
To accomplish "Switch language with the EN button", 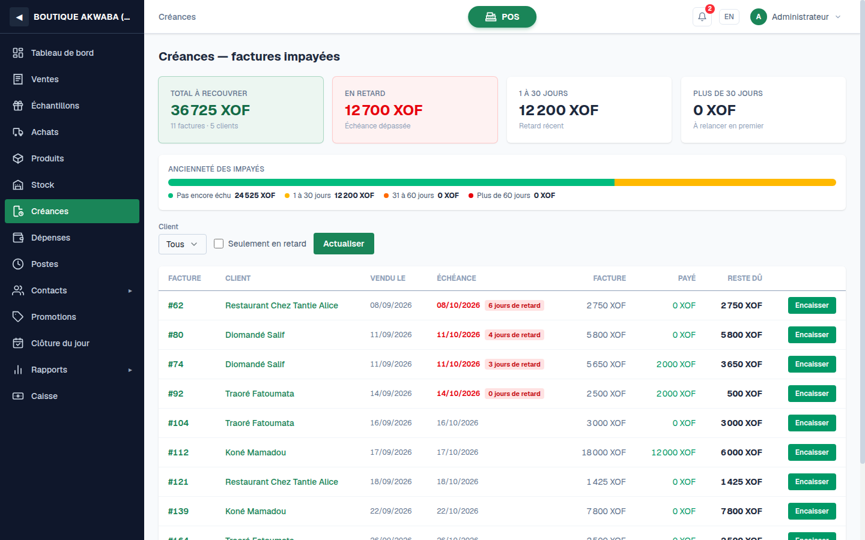I will [729, 17].
